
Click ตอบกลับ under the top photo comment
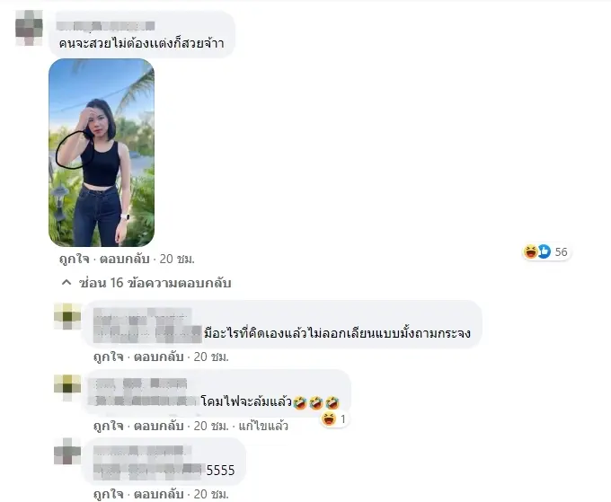(125, 259)
